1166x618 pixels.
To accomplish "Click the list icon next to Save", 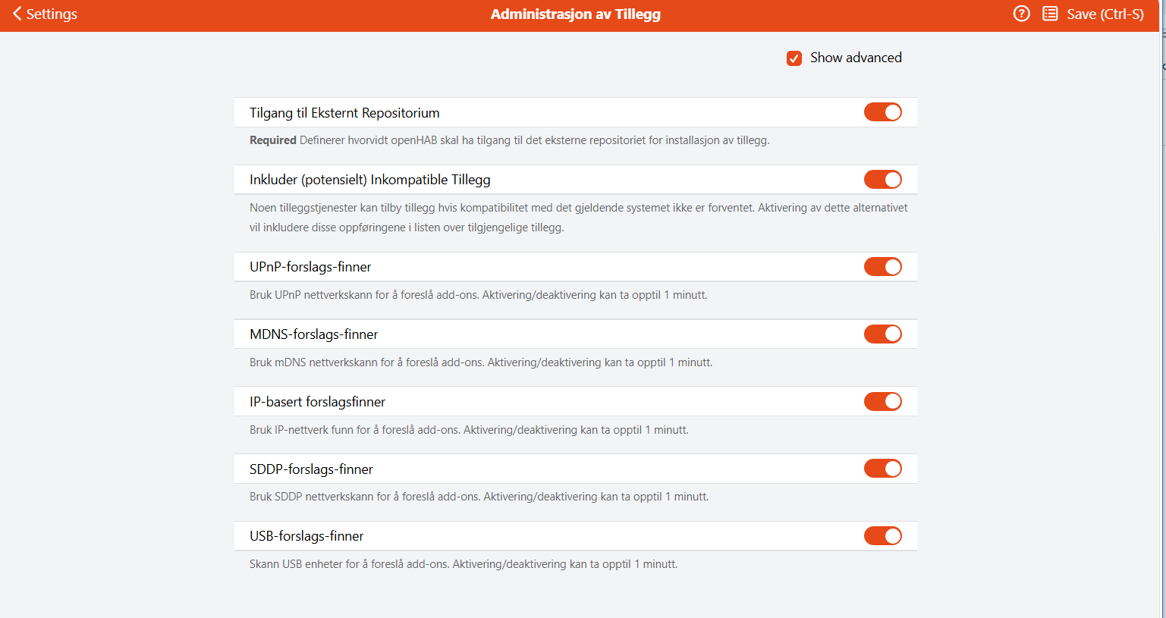I will pos(1050,14).
